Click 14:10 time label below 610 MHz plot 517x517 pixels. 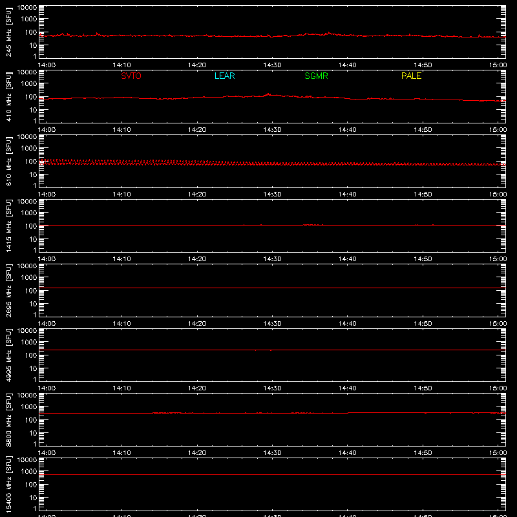pyautogui.click(x=121, y=195)
